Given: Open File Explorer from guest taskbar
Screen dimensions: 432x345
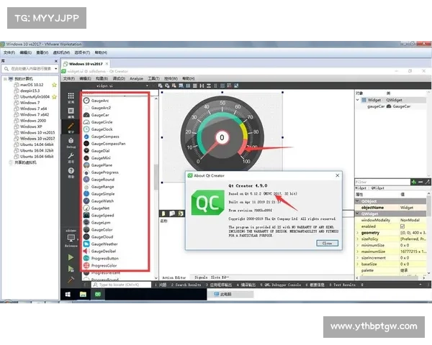Looking at the screenshot, I should (x=83, y=295).
